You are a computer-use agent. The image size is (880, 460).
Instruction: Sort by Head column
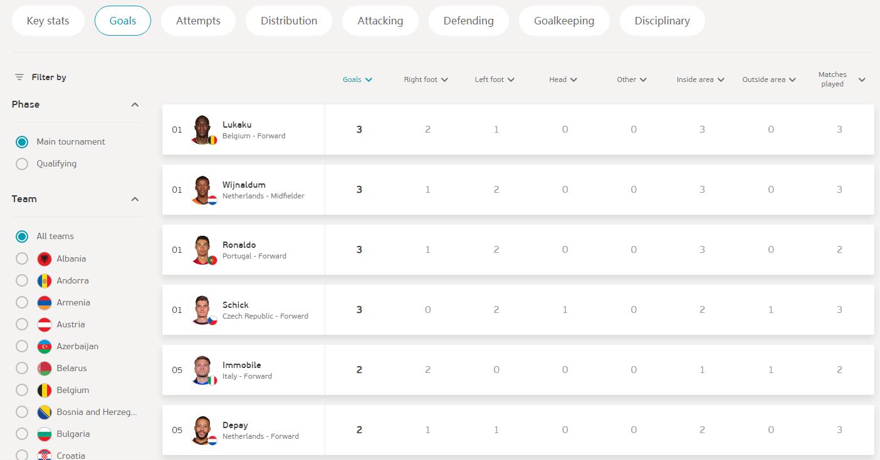[563, 79]
